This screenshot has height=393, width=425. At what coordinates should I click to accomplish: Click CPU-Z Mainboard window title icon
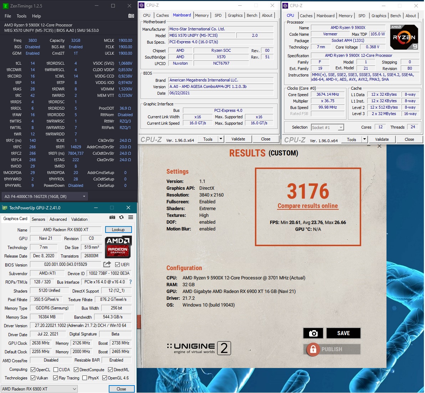click(142, 5)
